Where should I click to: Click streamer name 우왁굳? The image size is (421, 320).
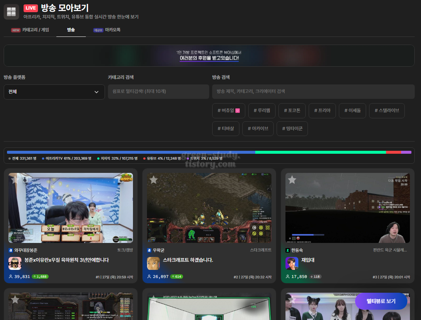point(158,250)
